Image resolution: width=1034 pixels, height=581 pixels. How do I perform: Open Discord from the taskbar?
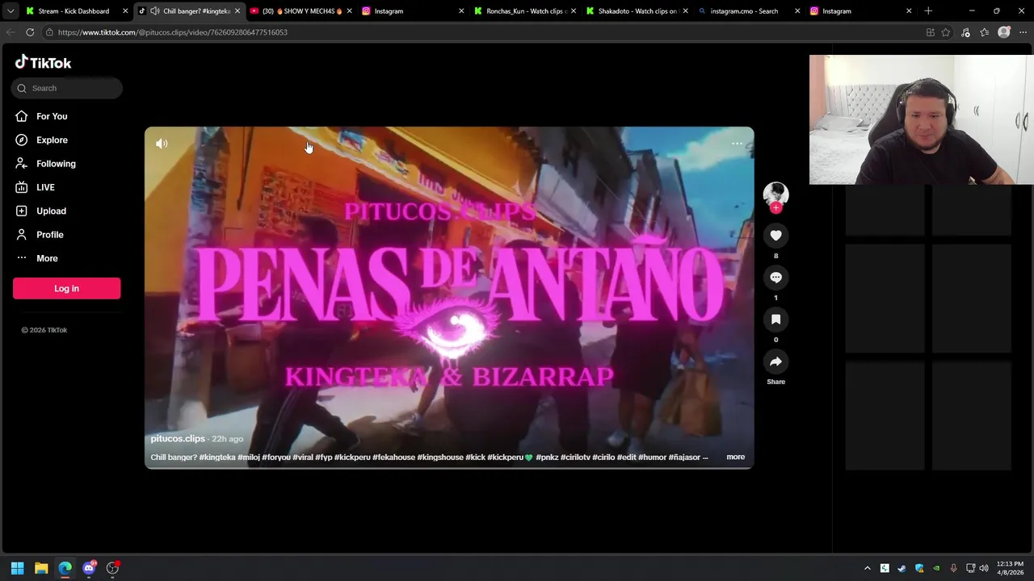tap(89, 568)
